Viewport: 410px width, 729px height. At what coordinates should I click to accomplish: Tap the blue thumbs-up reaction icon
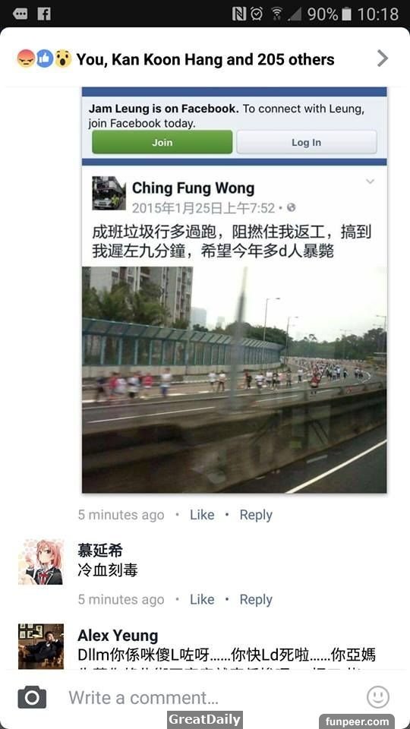tap(45, 58)
